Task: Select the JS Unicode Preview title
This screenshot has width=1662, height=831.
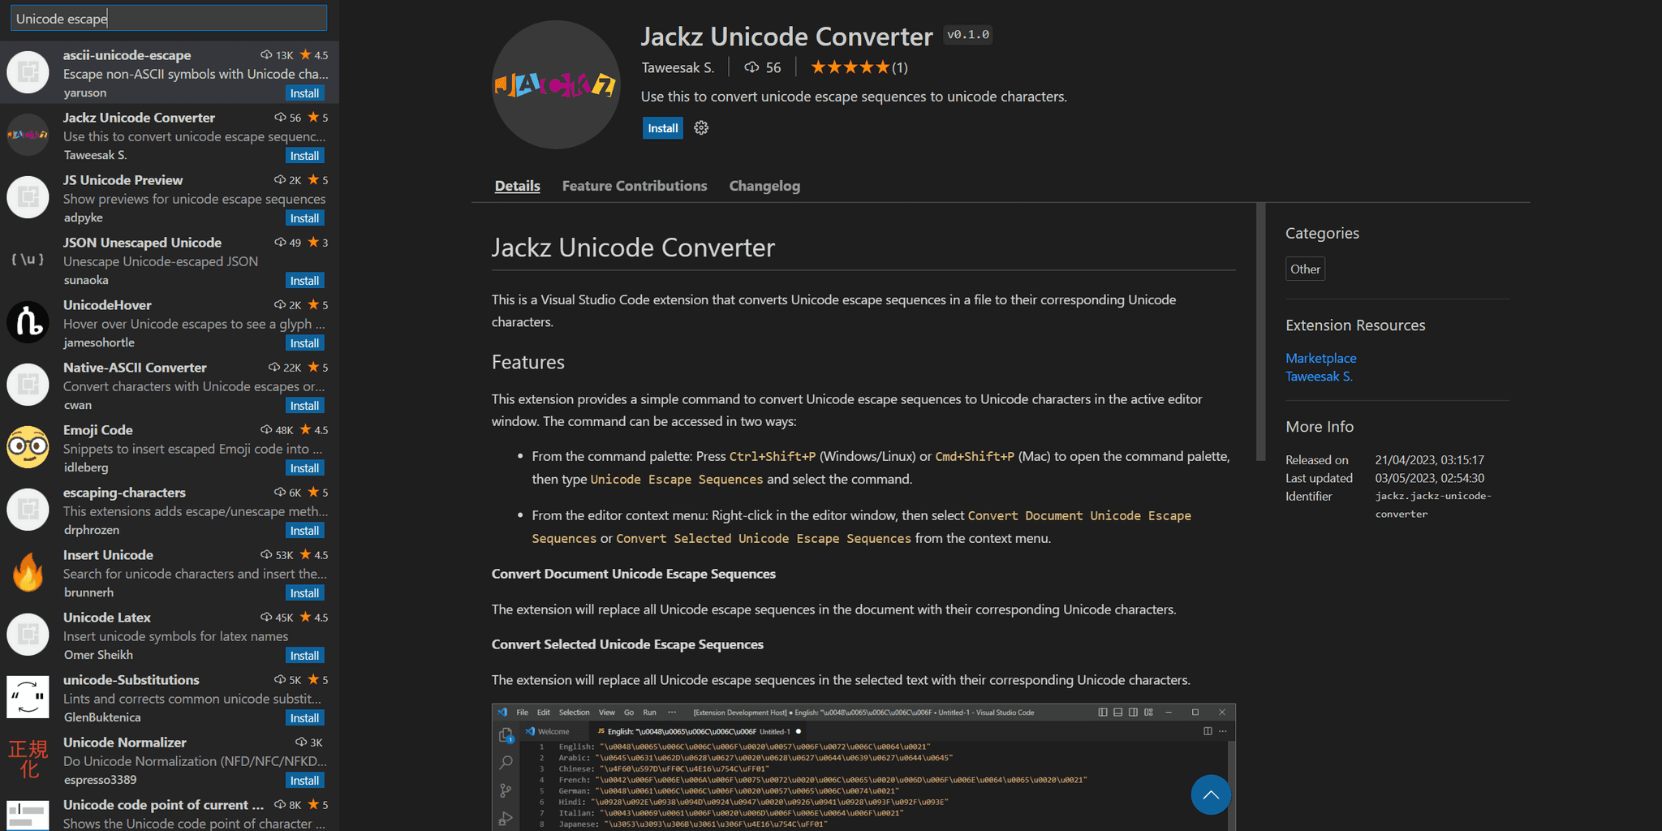Action: (x=123, y=180)
